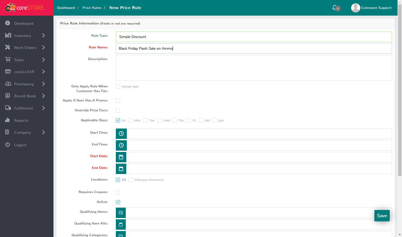Check the Sat day checkbox
The image size is (402, 237).
201,120
